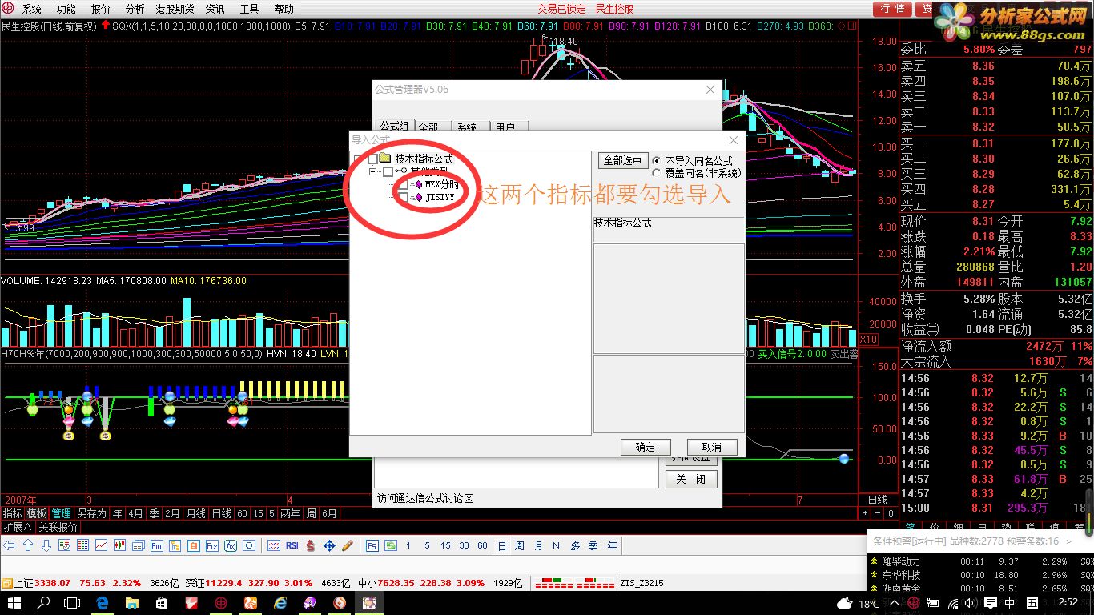Confirm import with 确定 button

pyautogui.click(x=646, y=447)
